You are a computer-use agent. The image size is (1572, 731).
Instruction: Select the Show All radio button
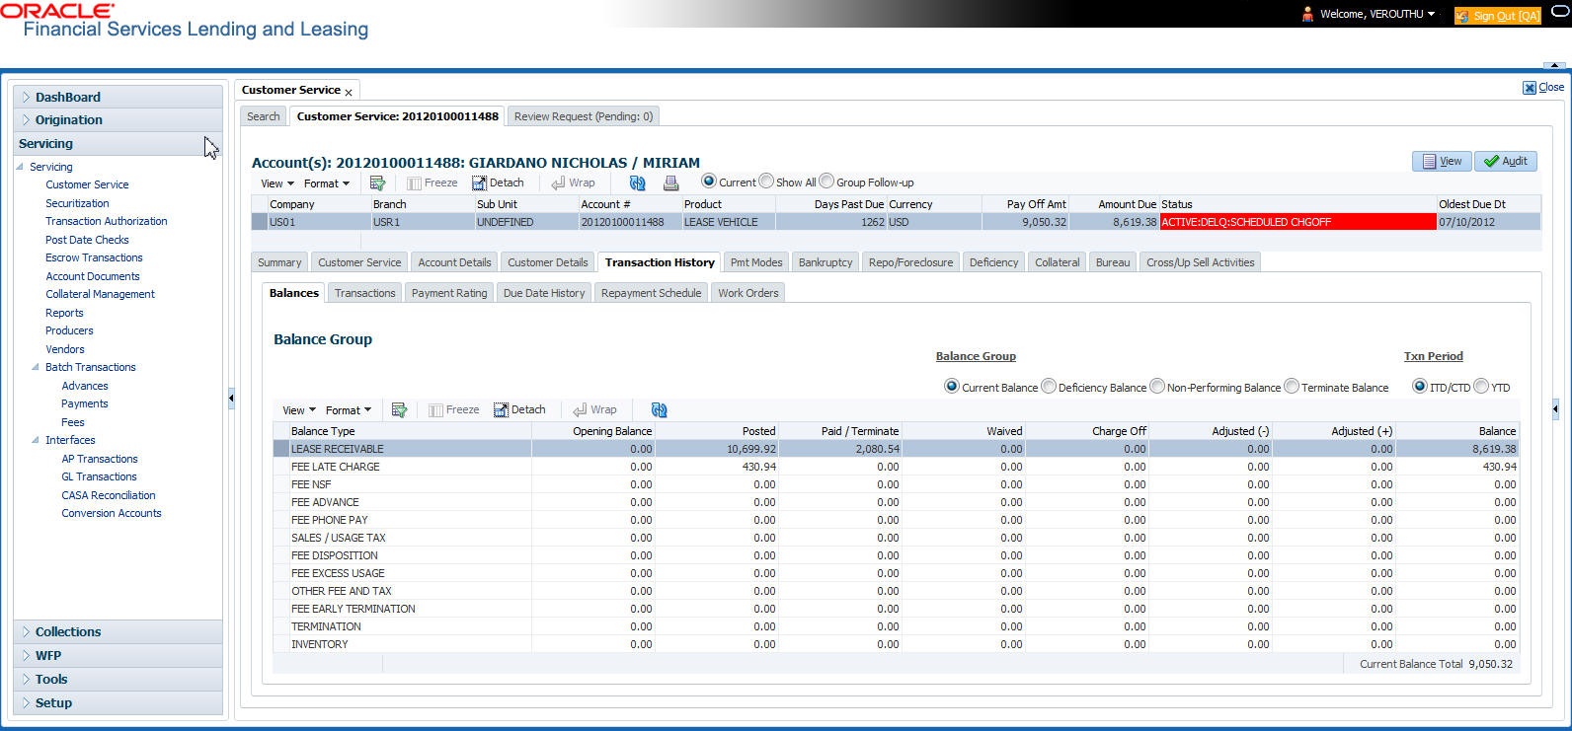coord(766,182)
